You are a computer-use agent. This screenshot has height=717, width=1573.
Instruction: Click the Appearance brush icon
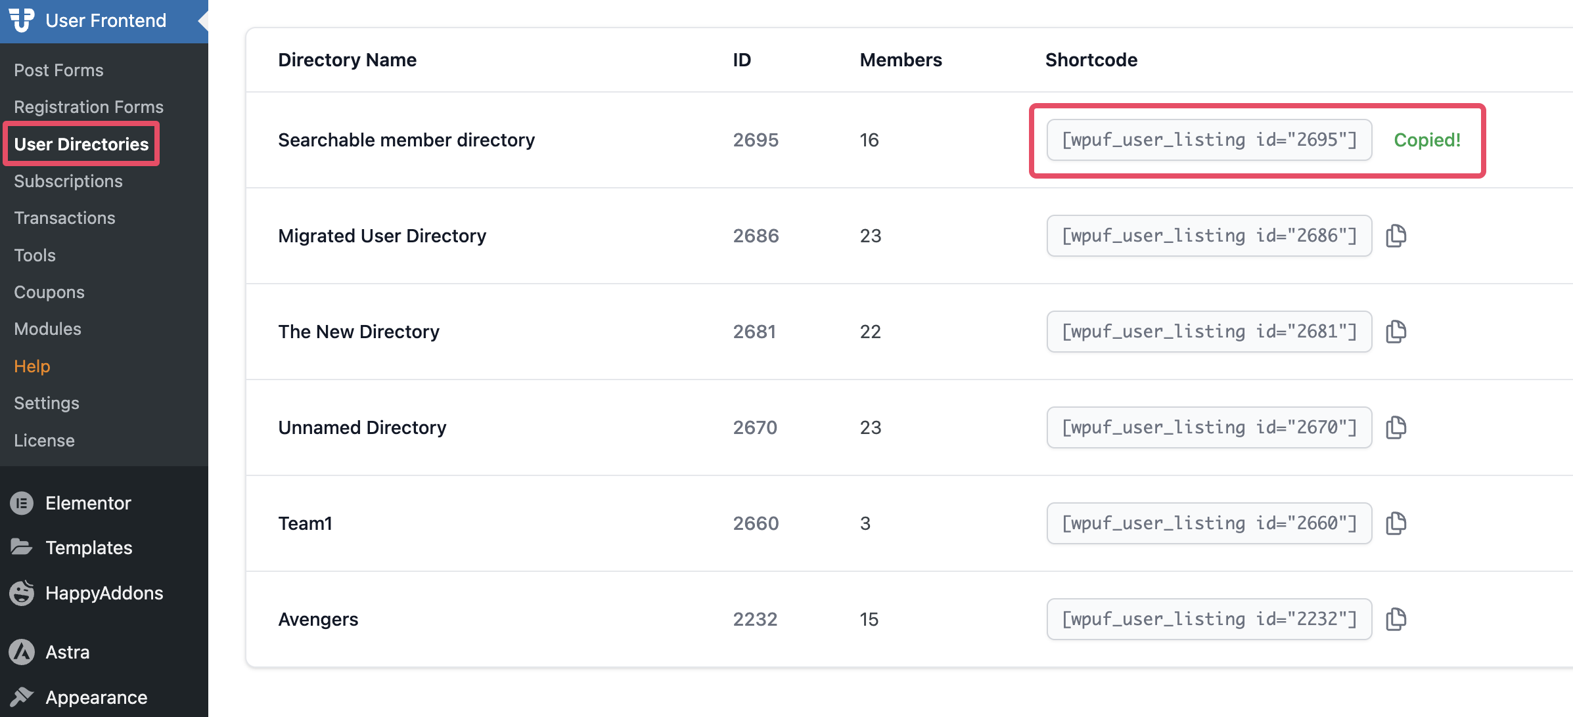click(22, 697)
